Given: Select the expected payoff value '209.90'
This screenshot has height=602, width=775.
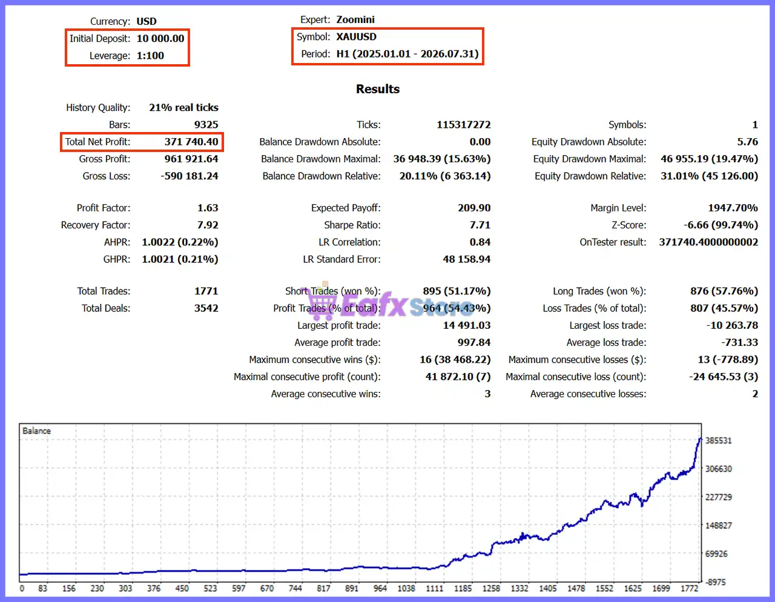Looking at the screenshot, I should pos(475,208).
